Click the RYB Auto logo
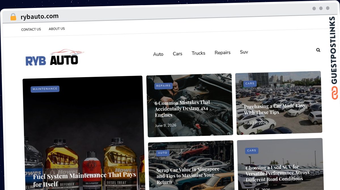Image resolution: width=340 pixels, height=190 pixels. point(55,58)
